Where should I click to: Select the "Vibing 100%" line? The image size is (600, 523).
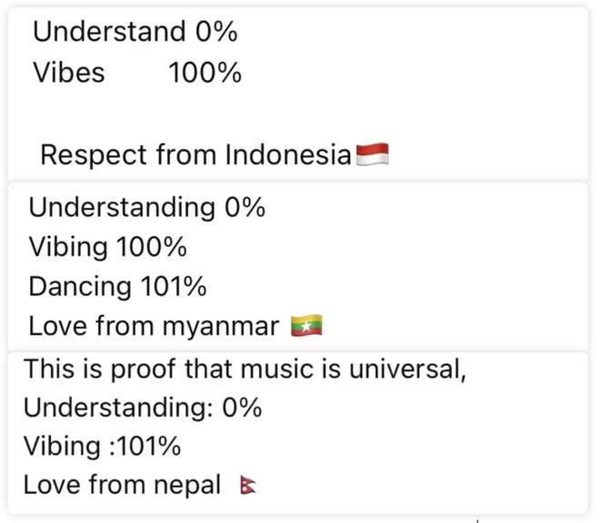pyautogui.click(x=107, y=246)
